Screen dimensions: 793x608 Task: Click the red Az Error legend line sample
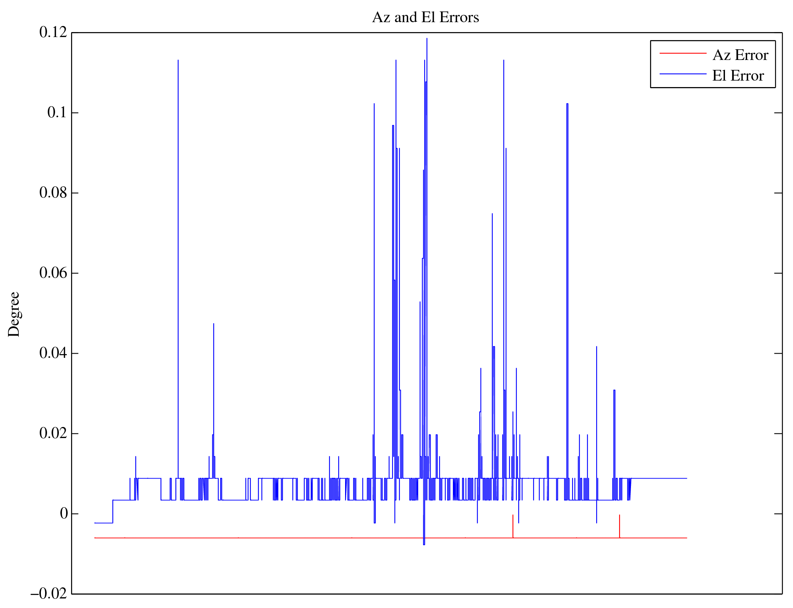(x=683, y=53)
